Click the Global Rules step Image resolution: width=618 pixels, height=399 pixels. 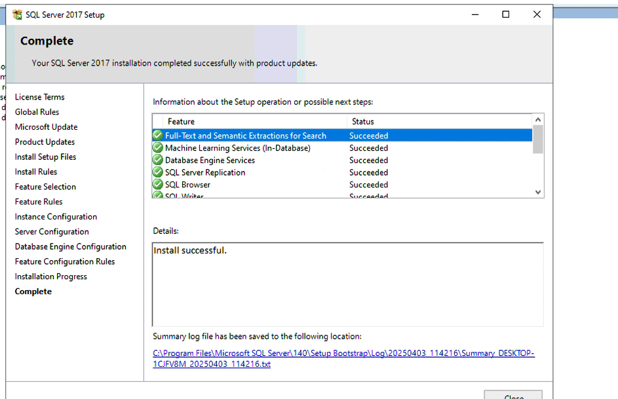[x=37, y=112]
